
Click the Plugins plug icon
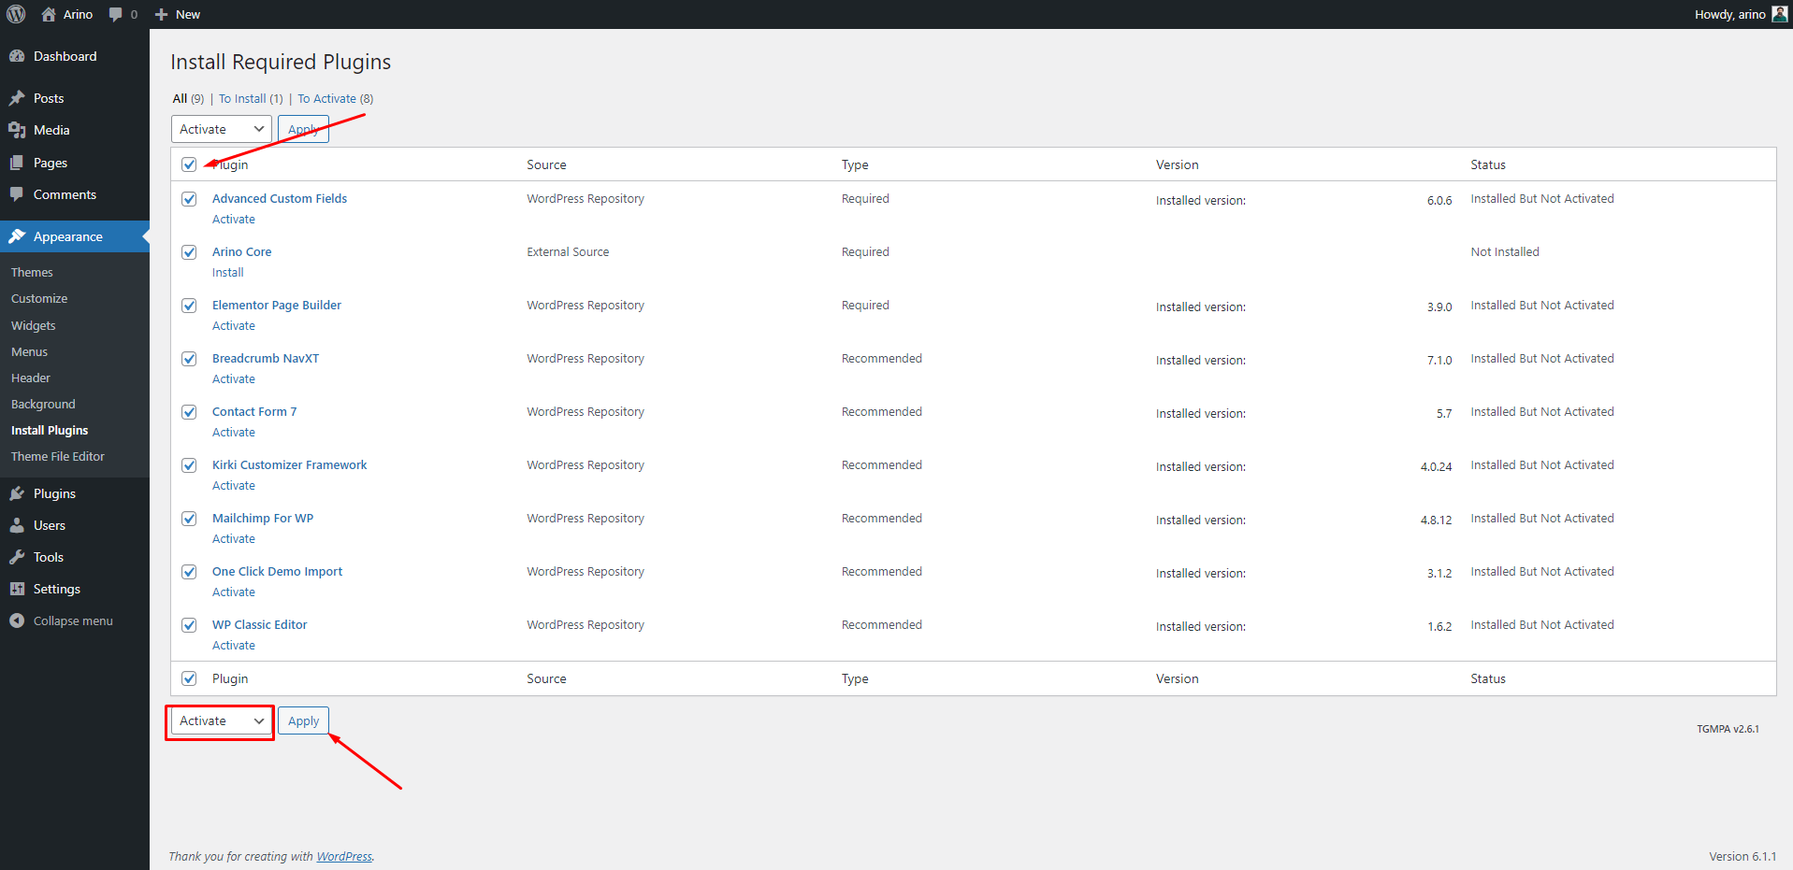[17, 493]
